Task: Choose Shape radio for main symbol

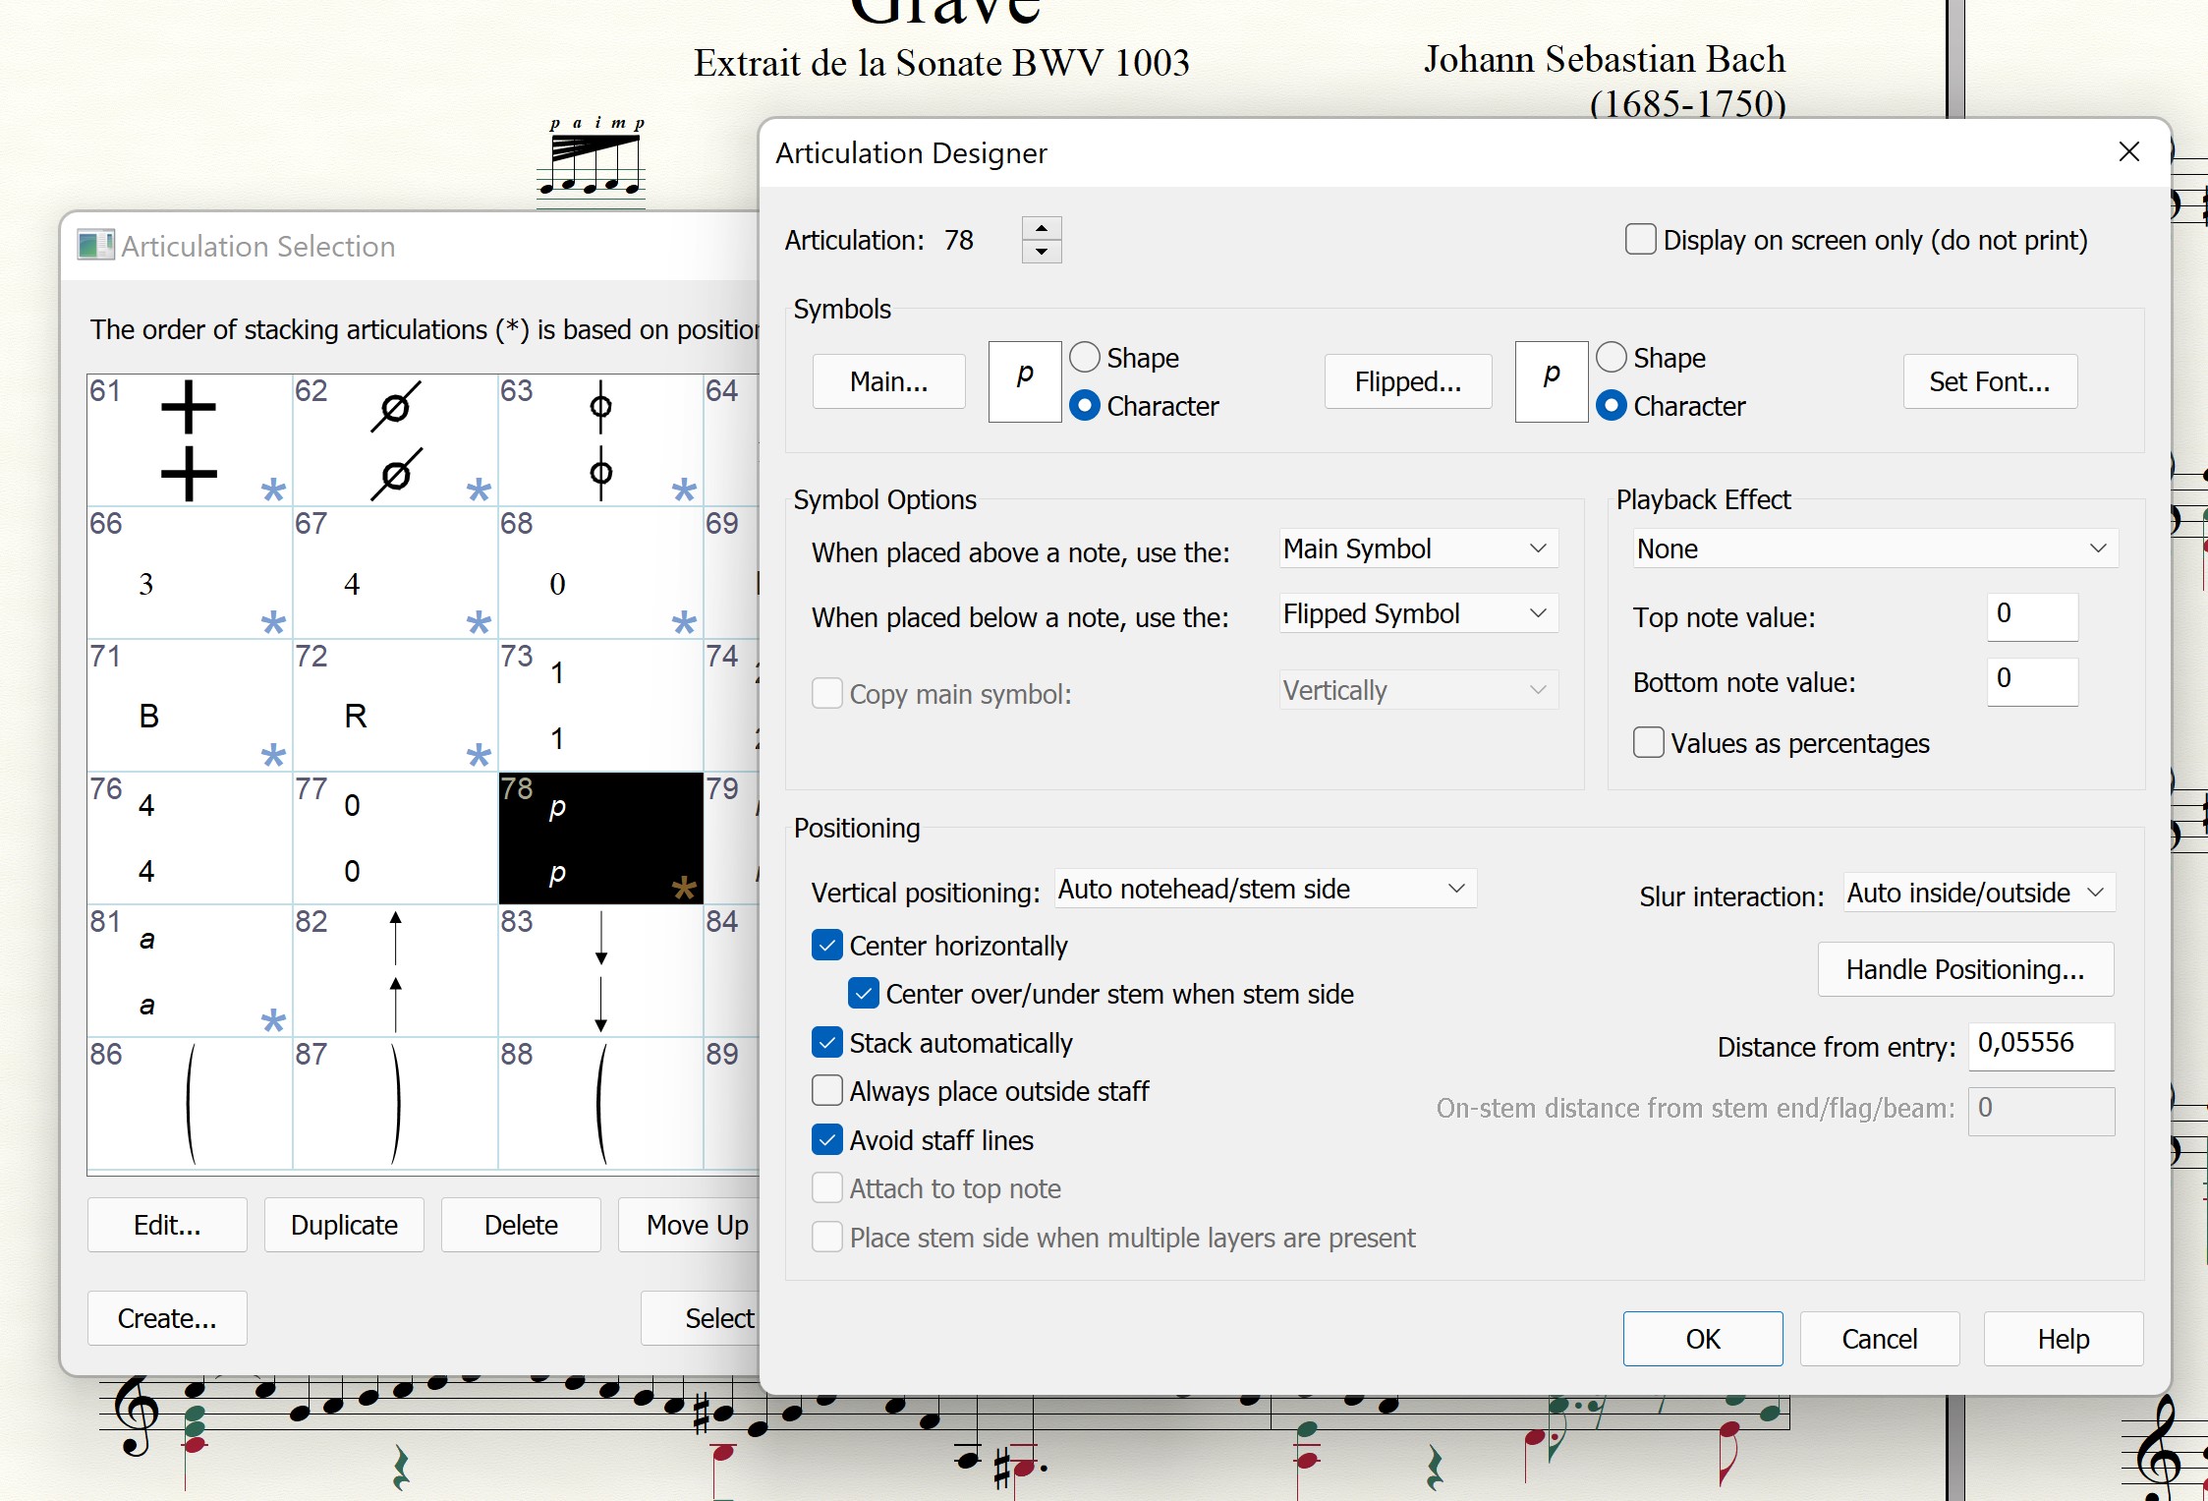Action: pyautogui.click(x=1085, y=358)
